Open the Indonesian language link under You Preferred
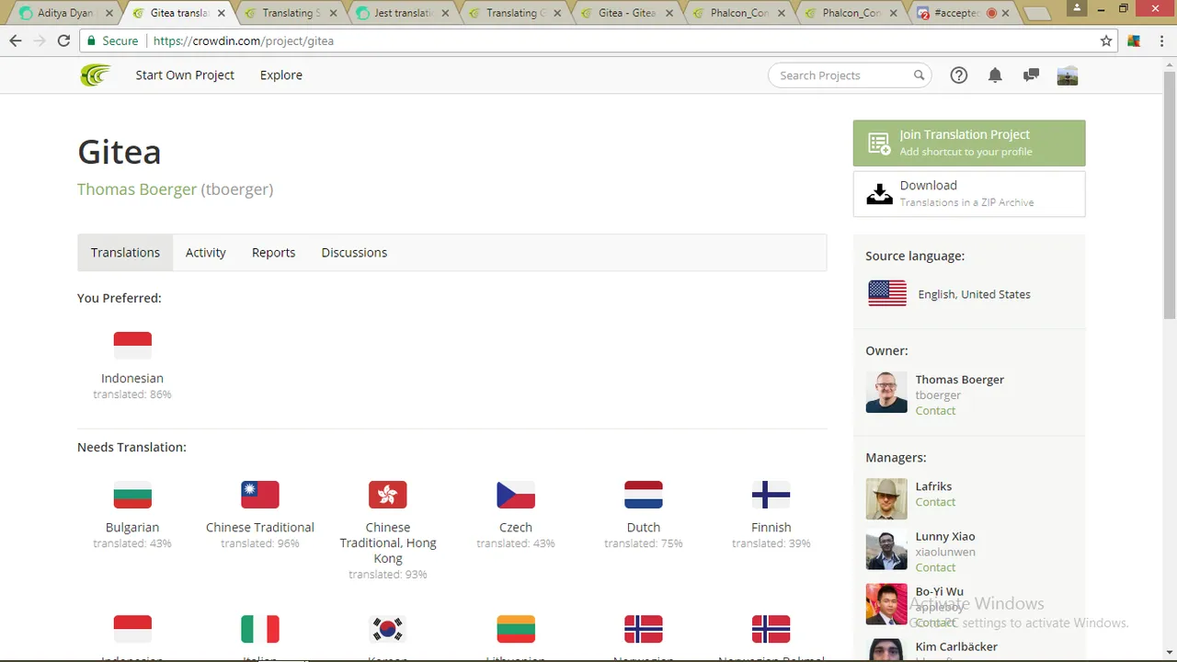This screenshot has height=662, width=1177. point(132,378)
